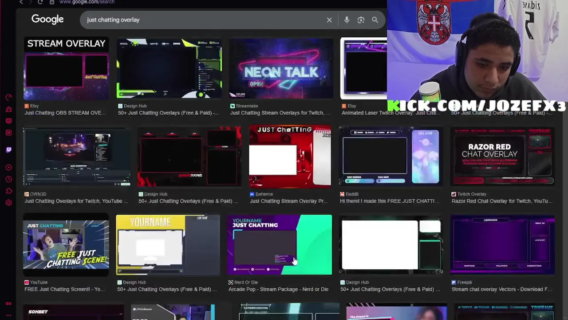Open the Reddit free just chatting thumbnail
Screen dimensions: 568x320
pos(391,156)
